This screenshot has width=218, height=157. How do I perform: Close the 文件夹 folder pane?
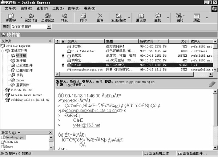click(51, 41)
